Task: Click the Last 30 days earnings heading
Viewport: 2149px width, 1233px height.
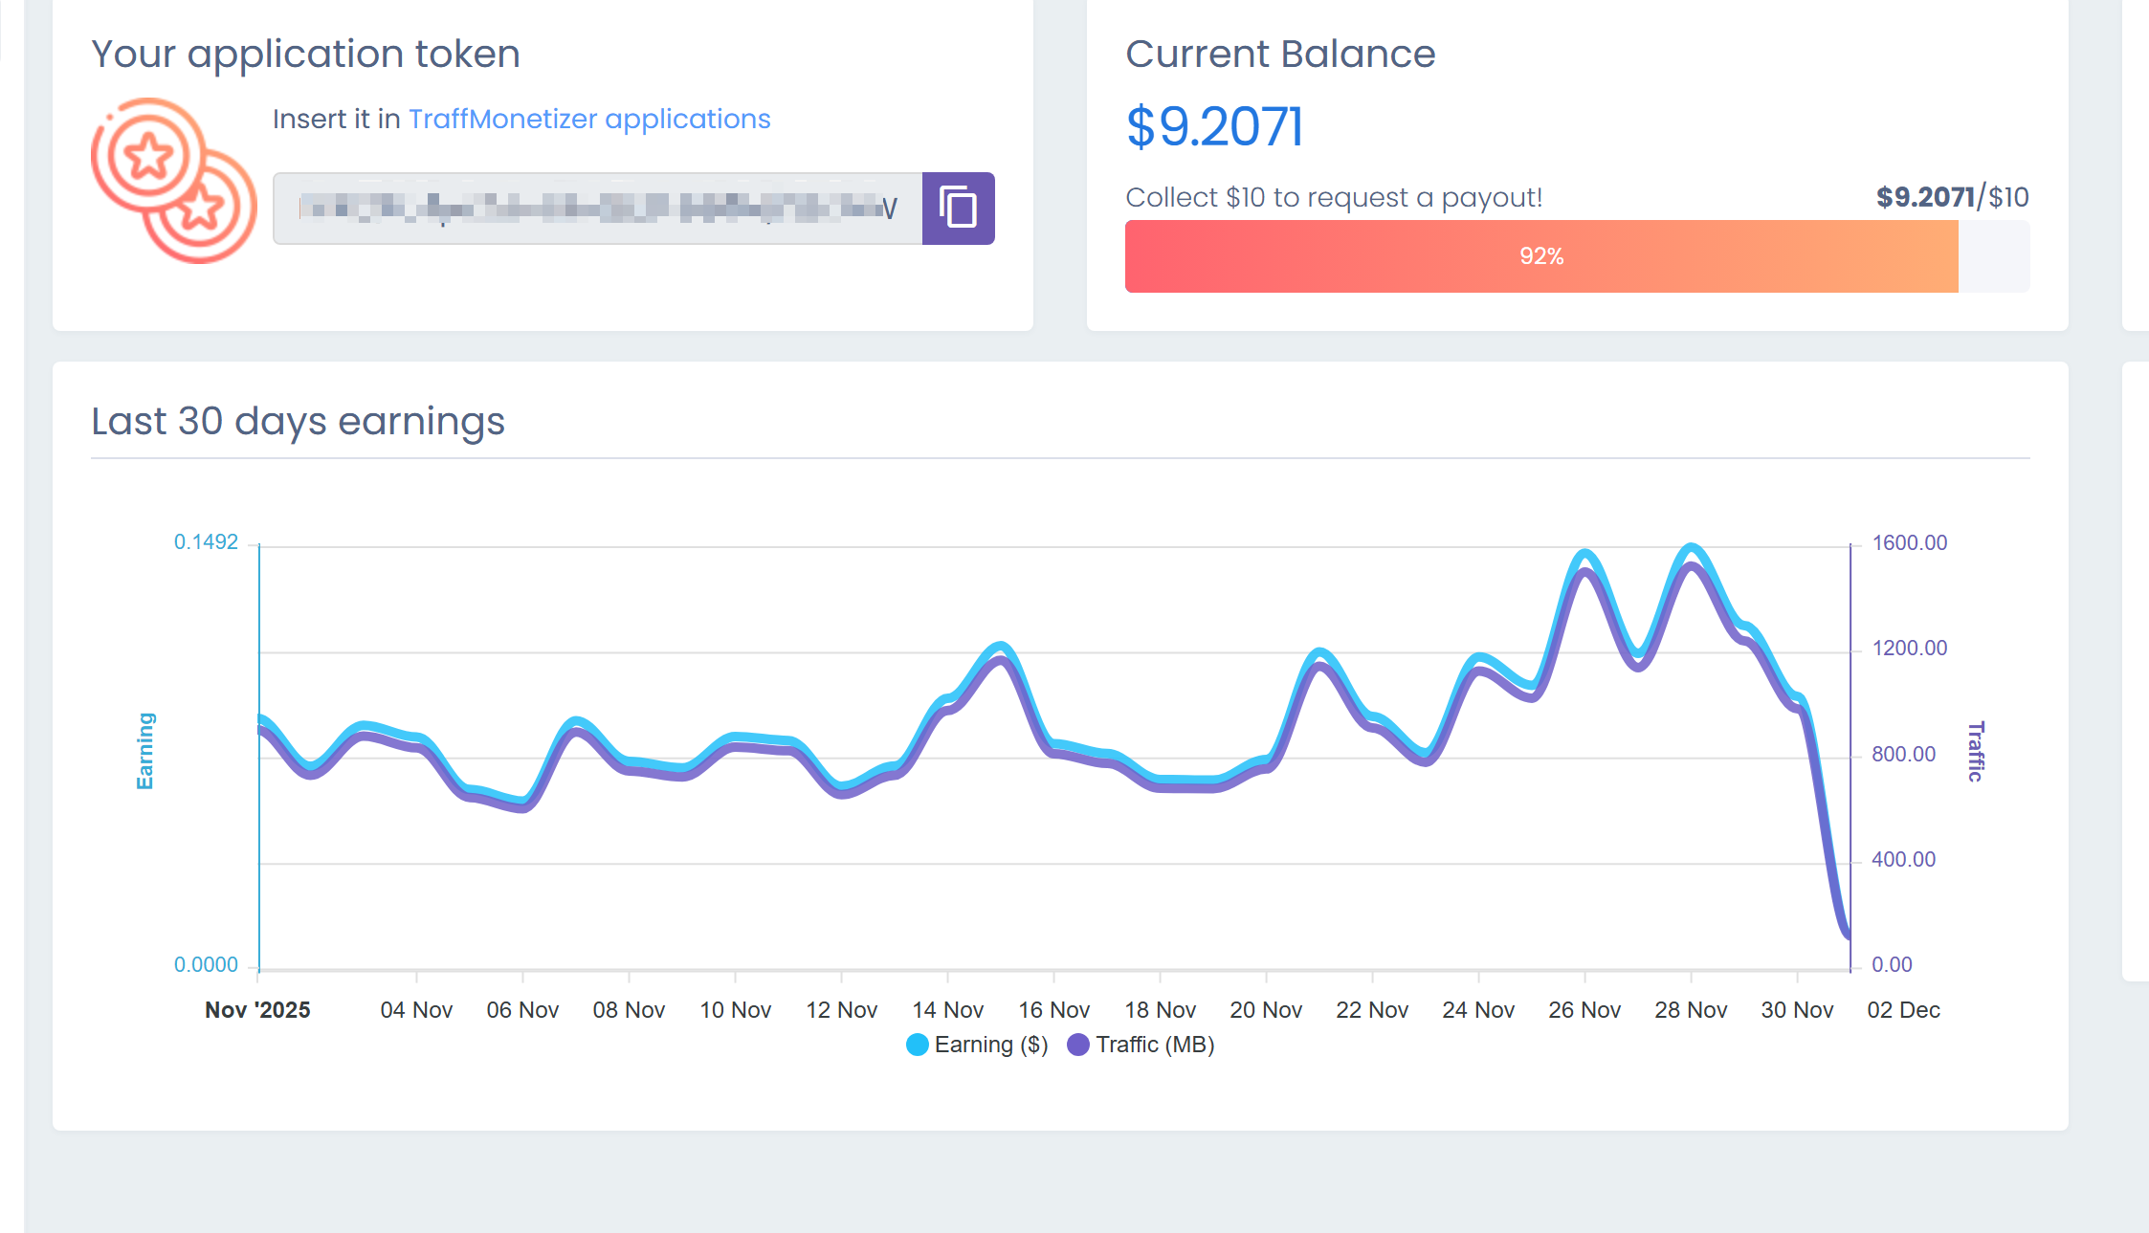Action: click(298, 421)
